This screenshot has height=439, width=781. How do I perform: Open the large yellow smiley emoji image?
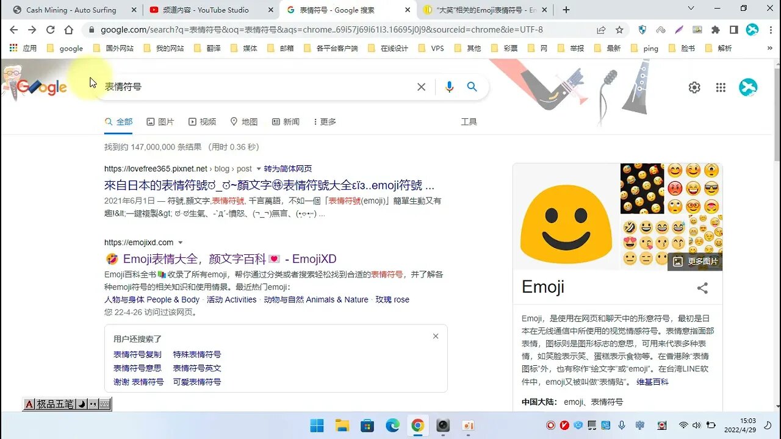[566, 216]
